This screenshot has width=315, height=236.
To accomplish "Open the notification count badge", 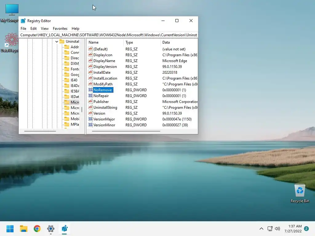I will coord(306,229).
